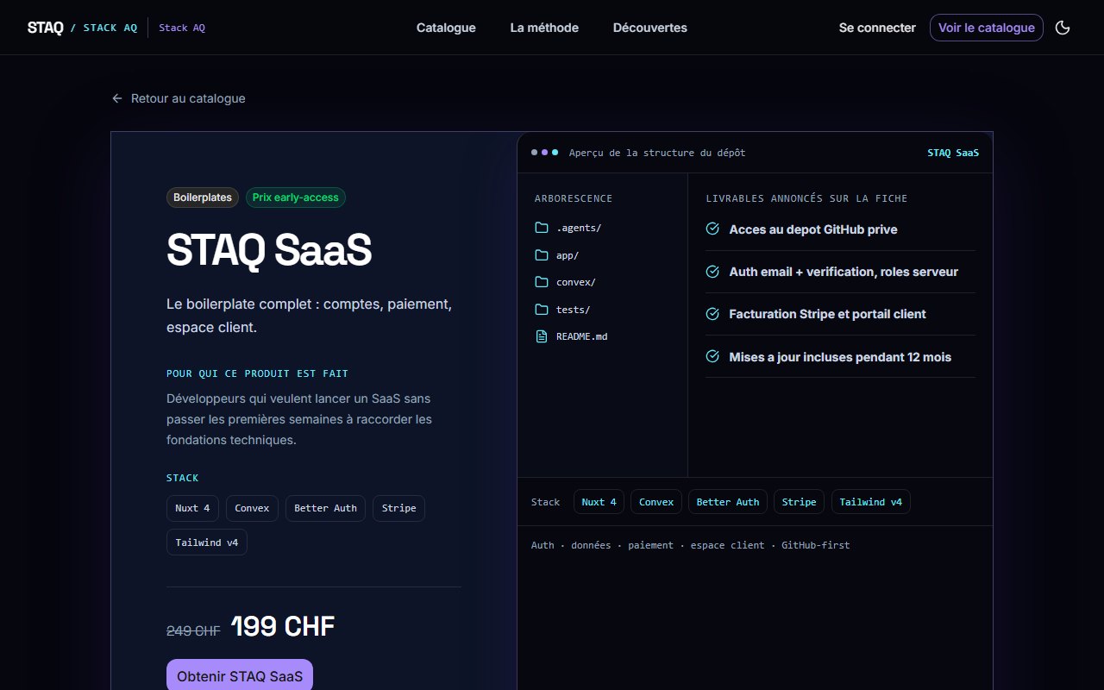The image size is (1104, 690).
Task: Open La méthode nav item
Action: 544,28
